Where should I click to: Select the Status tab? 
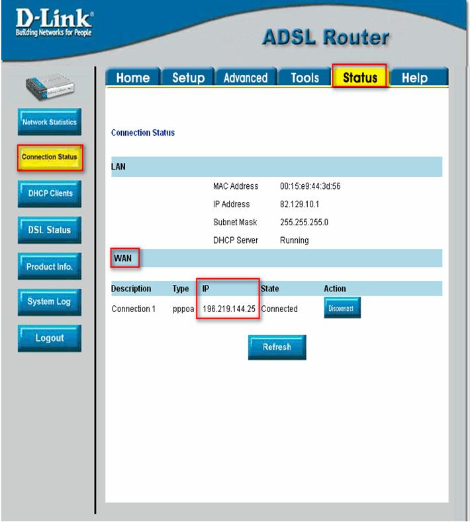coord(360,77)
